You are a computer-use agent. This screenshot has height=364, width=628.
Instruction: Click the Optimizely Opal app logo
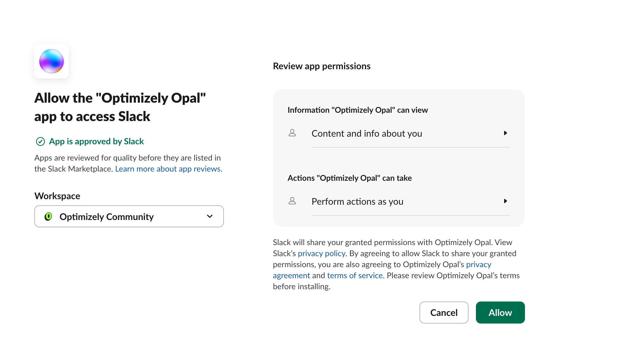tap(52, 61)
